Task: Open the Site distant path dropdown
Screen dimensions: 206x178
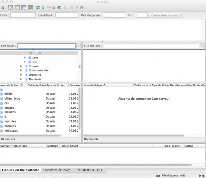Action: click(x=202, y=46)
